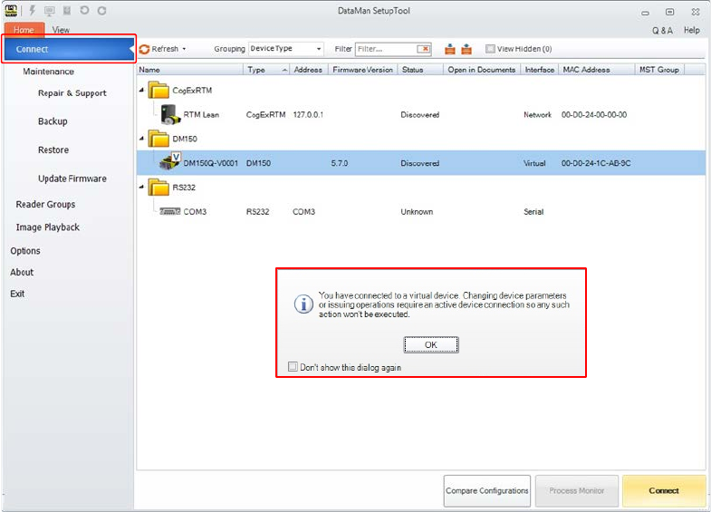Collapse the DM150 group
711x512 pixels.
(x=141, y=139)
